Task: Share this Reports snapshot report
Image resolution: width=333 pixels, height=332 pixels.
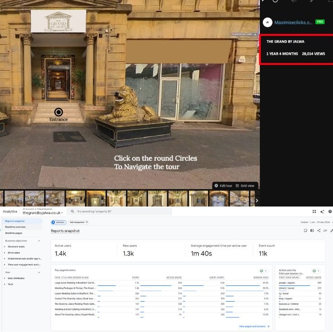Action: coord(319,231)
